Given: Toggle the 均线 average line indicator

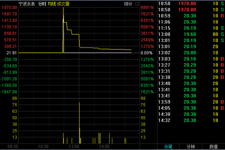Looking at the screenshot, I should click(x=52, y=4).
